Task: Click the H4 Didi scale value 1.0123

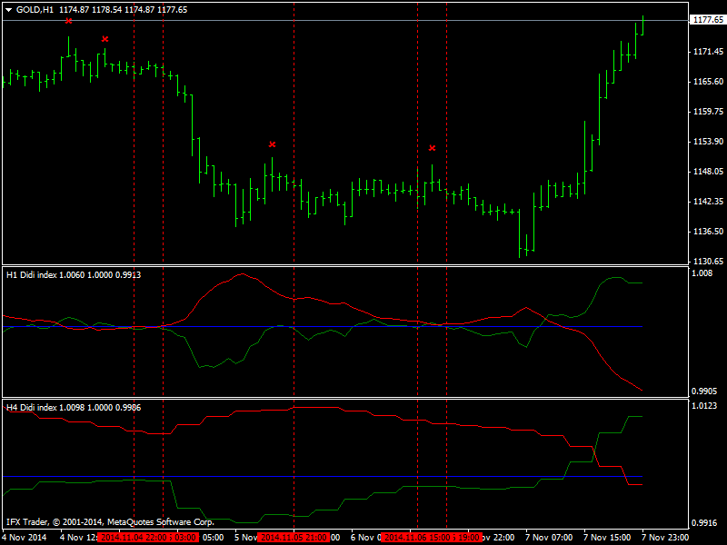Action: (704, 406)
